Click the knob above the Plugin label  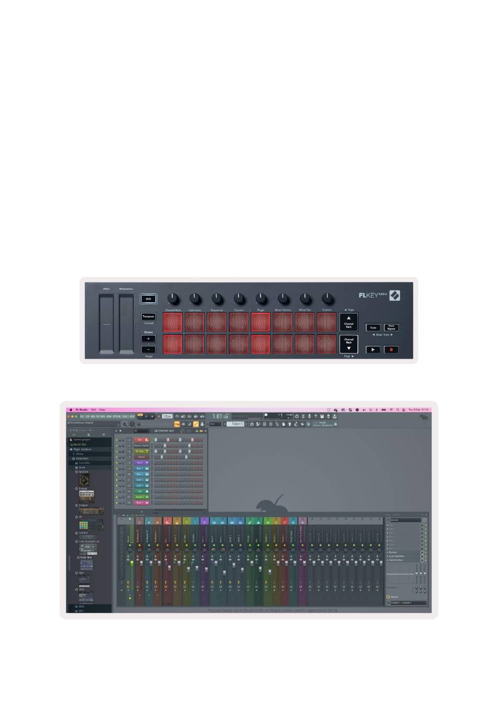(x=261, y=299)
